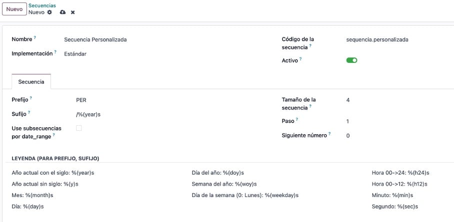Click the Nuevo button
Image resolution: width=454 pixels, height=222 pixels.
[14, 9]
